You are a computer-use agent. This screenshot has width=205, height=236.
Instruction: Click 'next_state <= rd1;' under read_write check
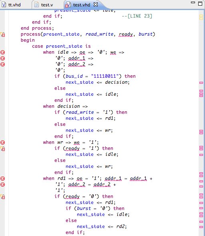tap(90, 118)
